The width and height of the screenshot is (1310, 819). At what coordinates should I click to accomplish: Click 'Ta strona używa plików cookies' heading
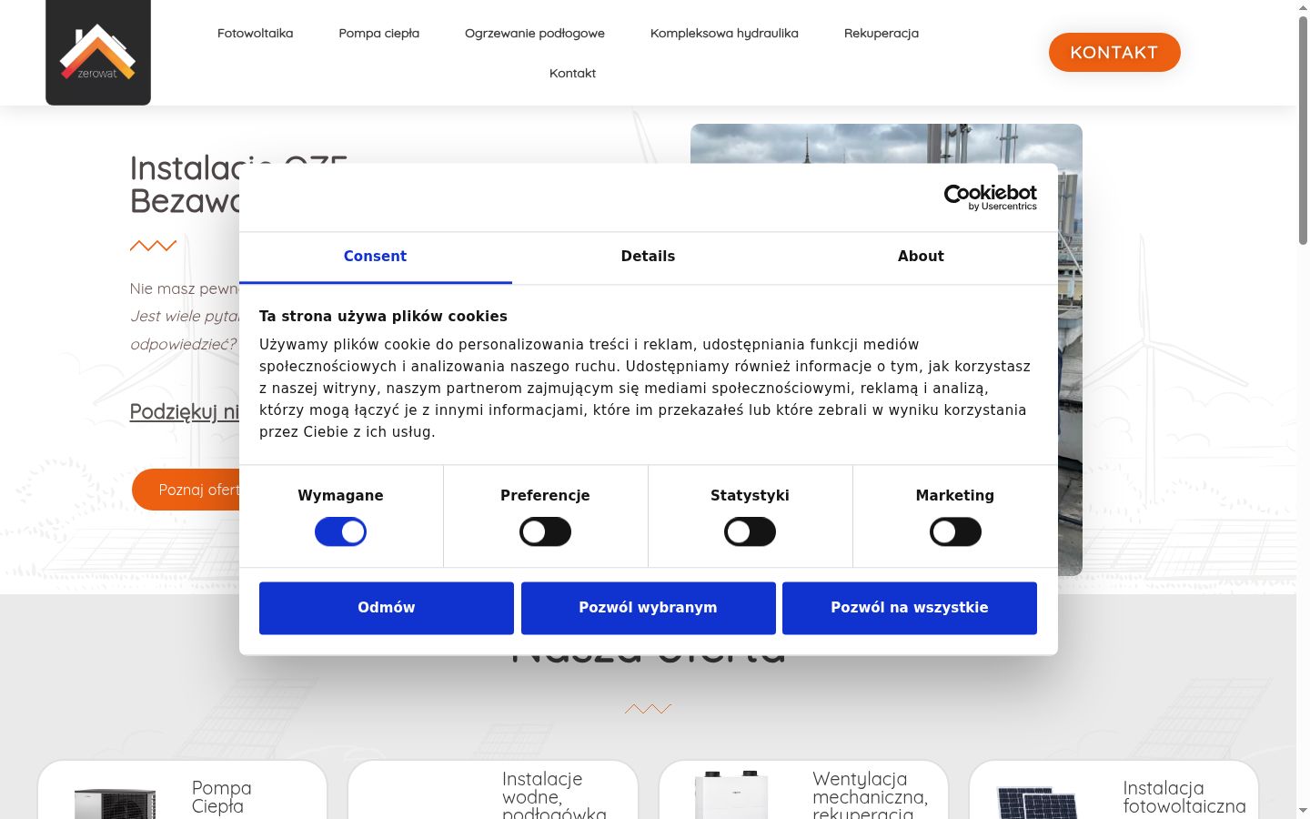[383, 316]
